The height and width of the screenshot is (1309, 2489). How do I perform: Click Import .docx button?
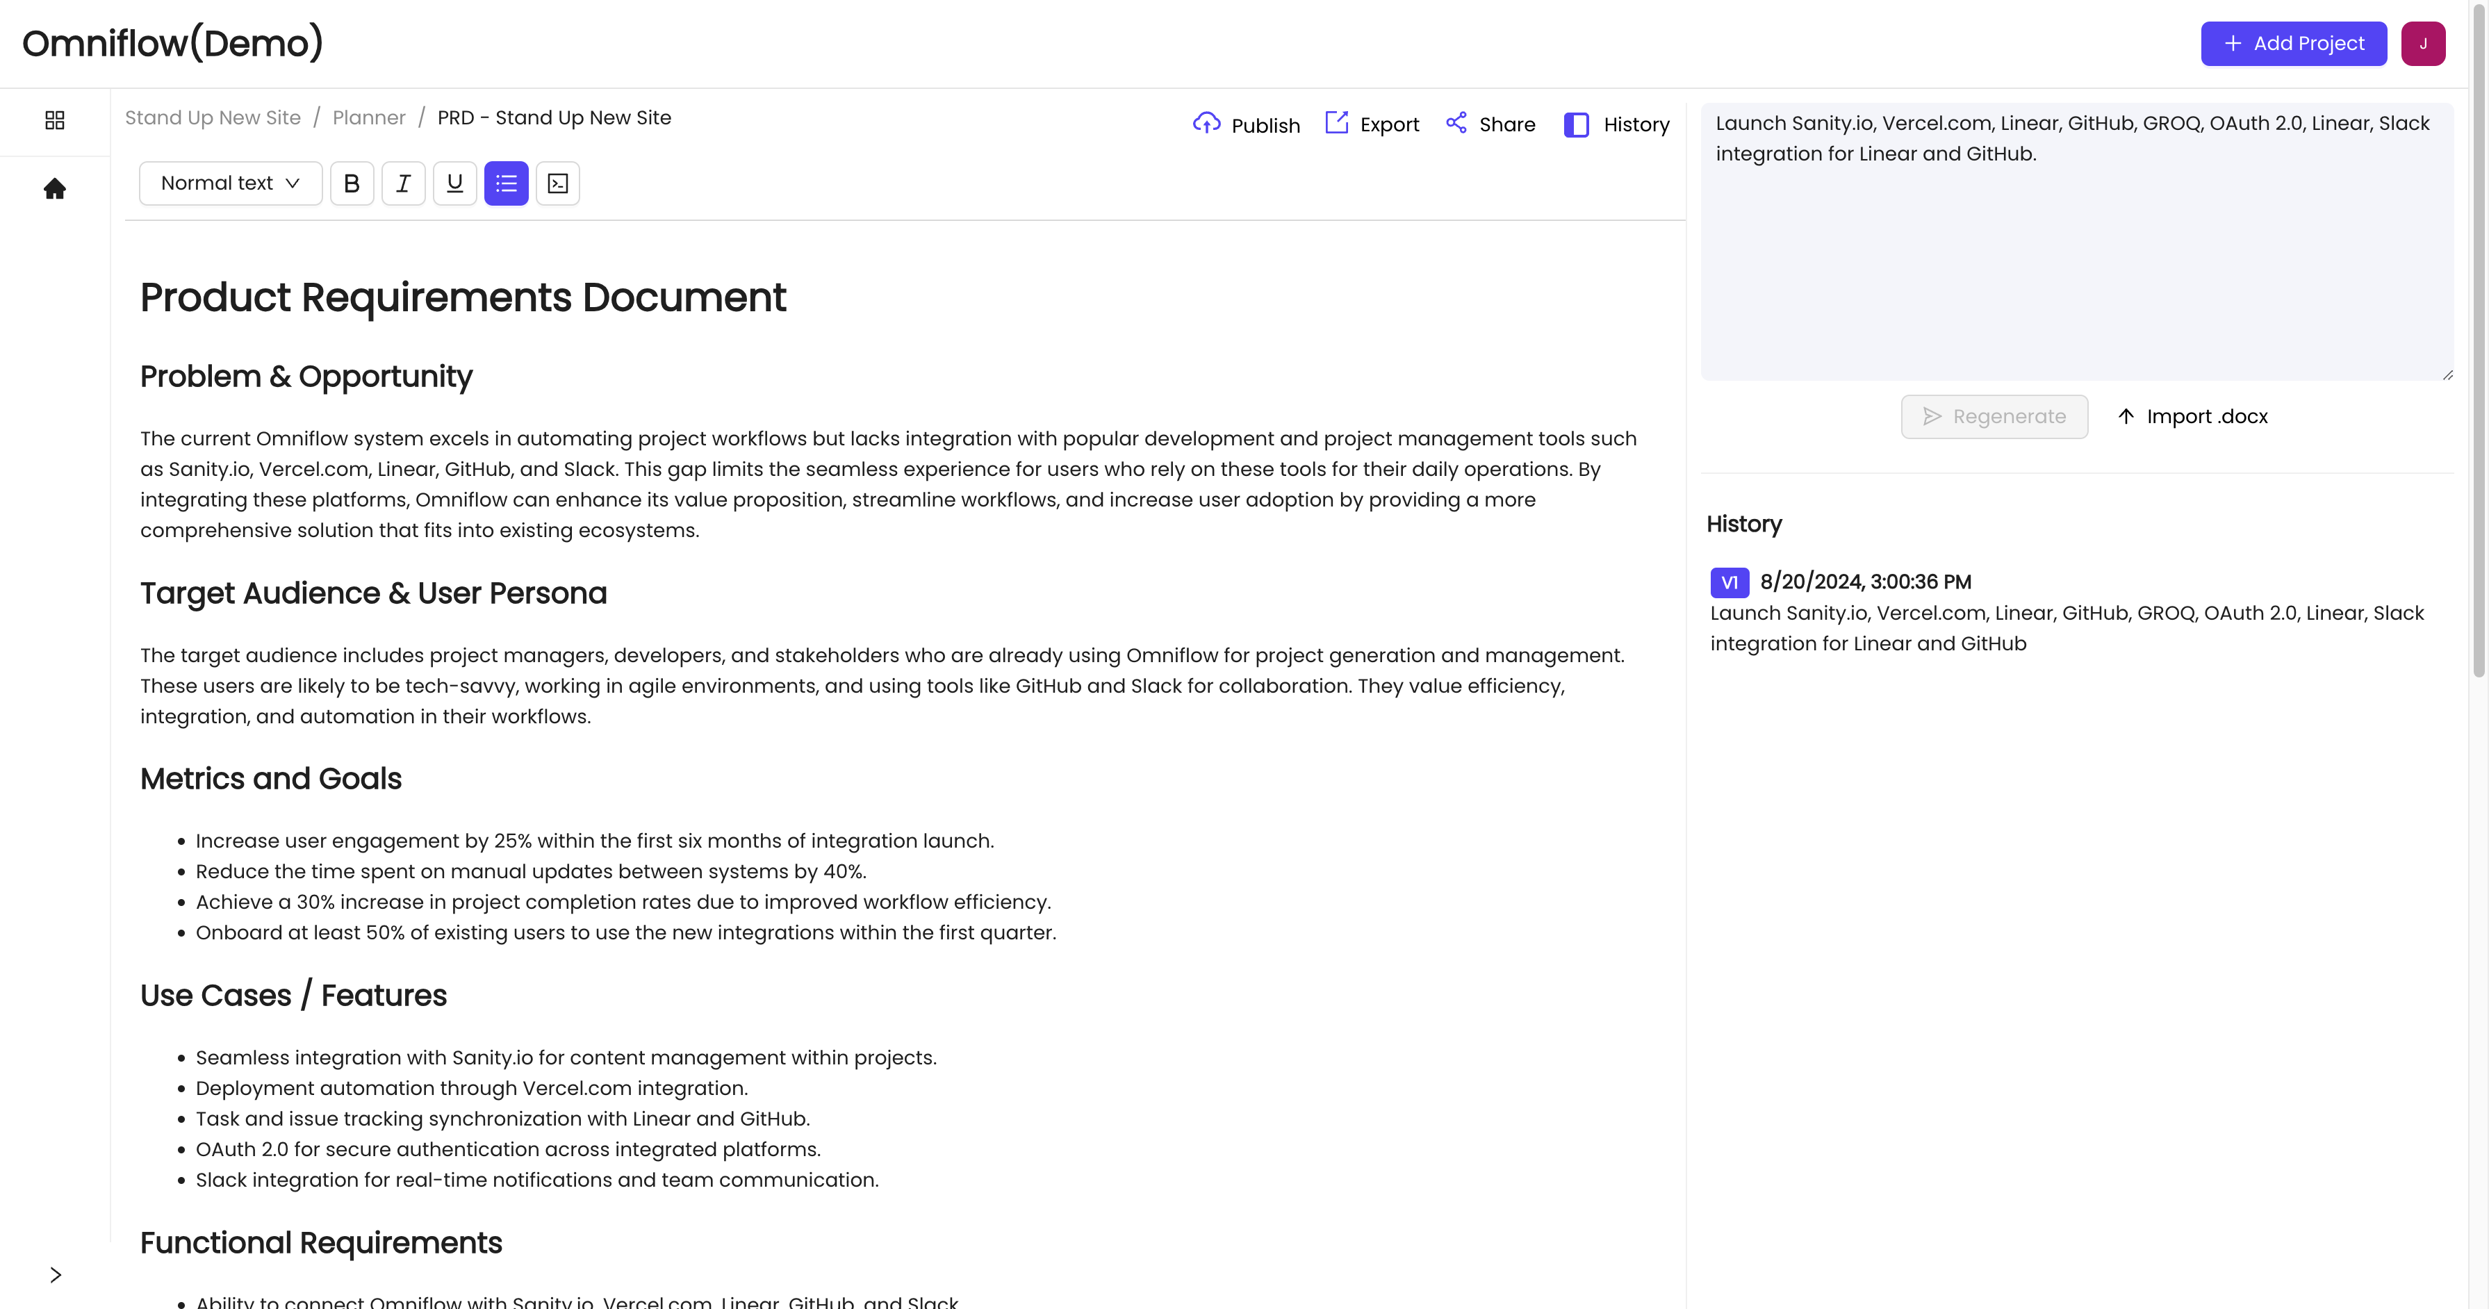(x=2192, y=416)
